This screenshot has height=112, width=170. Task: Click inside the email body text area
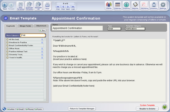[x=109, y=70]
